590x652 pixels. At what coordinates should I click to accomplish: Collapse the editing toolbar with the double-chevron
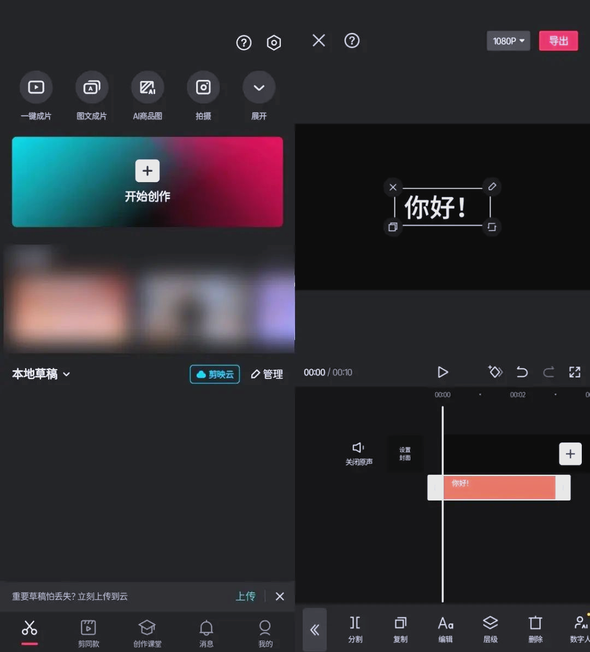[x=315, y=630]
